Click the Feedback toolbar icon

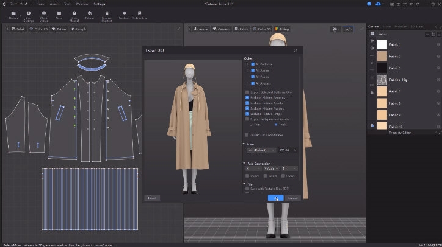point(125,15)
